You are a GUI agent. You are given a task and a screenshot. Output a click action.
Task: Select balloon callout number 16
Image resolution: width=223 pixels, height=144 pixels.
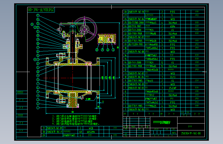click(38, 52)
